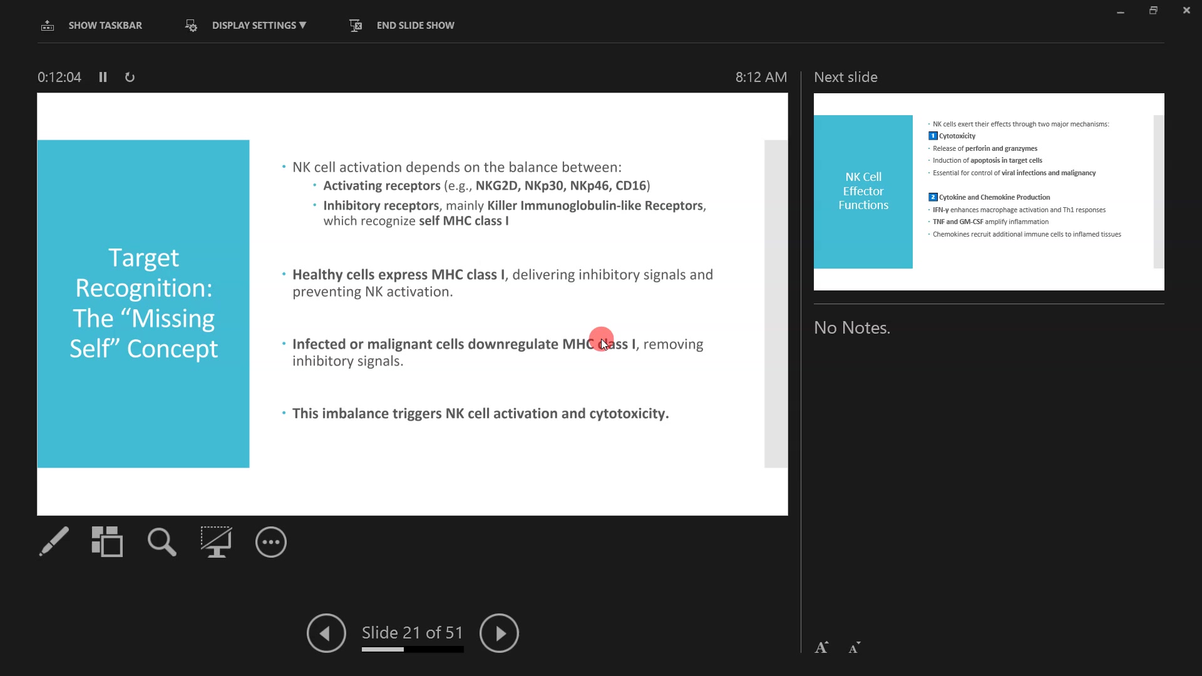Go to the previous slide

point(326,633)
